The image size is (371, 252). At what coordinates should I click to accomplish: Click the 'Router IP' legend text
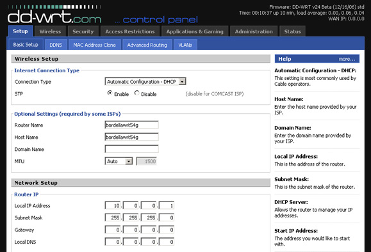pyautogui.click(x=26, y=194)
